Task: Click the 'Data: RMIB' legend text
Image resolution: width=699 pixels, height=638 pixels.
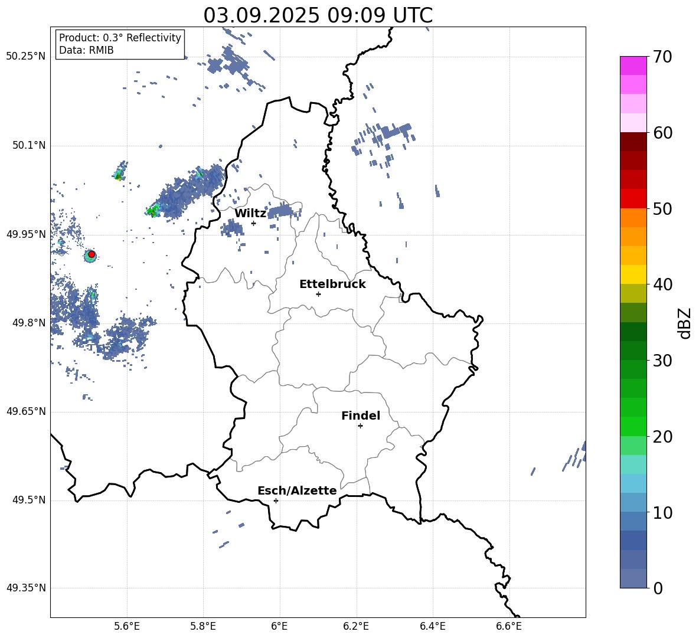Action: [x=86, y=50]
